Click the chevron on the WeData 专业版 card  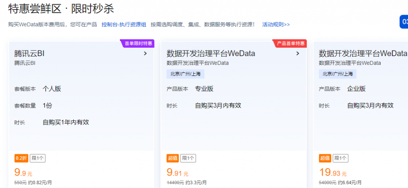click(x=298, y=54)
